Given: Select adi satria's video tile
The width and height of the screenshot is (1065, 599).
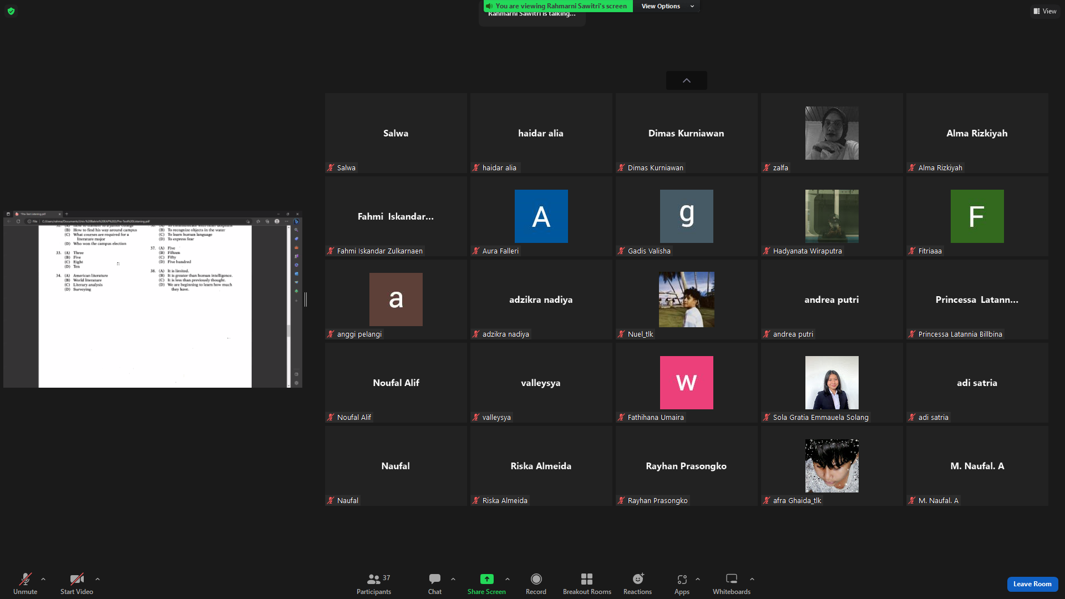Looking at the screenshot, I should coord(977,383).
